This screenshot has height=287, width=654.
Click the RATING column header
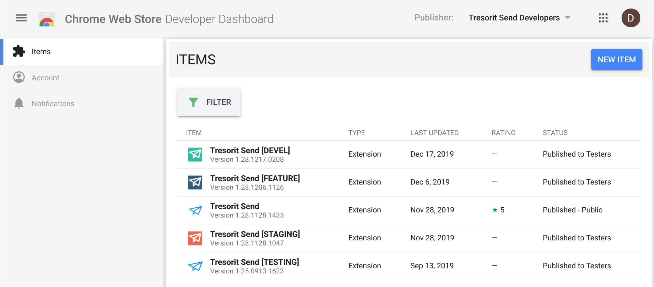click(504, 133)
